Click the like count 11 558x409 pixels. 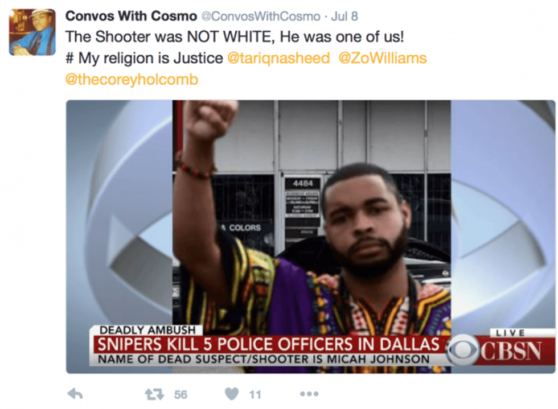pyautogui.click(x=255, y=394)
